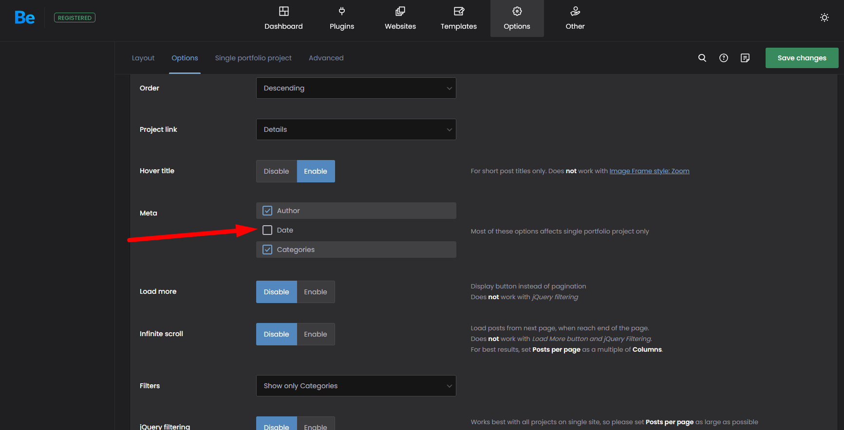The image size is (844, 430).
Task: Set Load more to Disable
Action: pos(277,292)
